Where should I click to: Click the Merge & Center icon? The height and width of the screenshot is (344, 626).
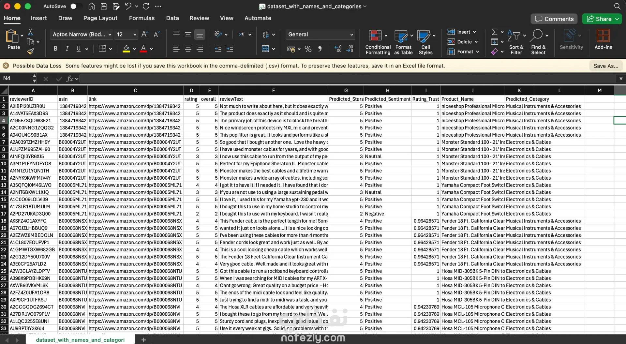pos(265,49)
